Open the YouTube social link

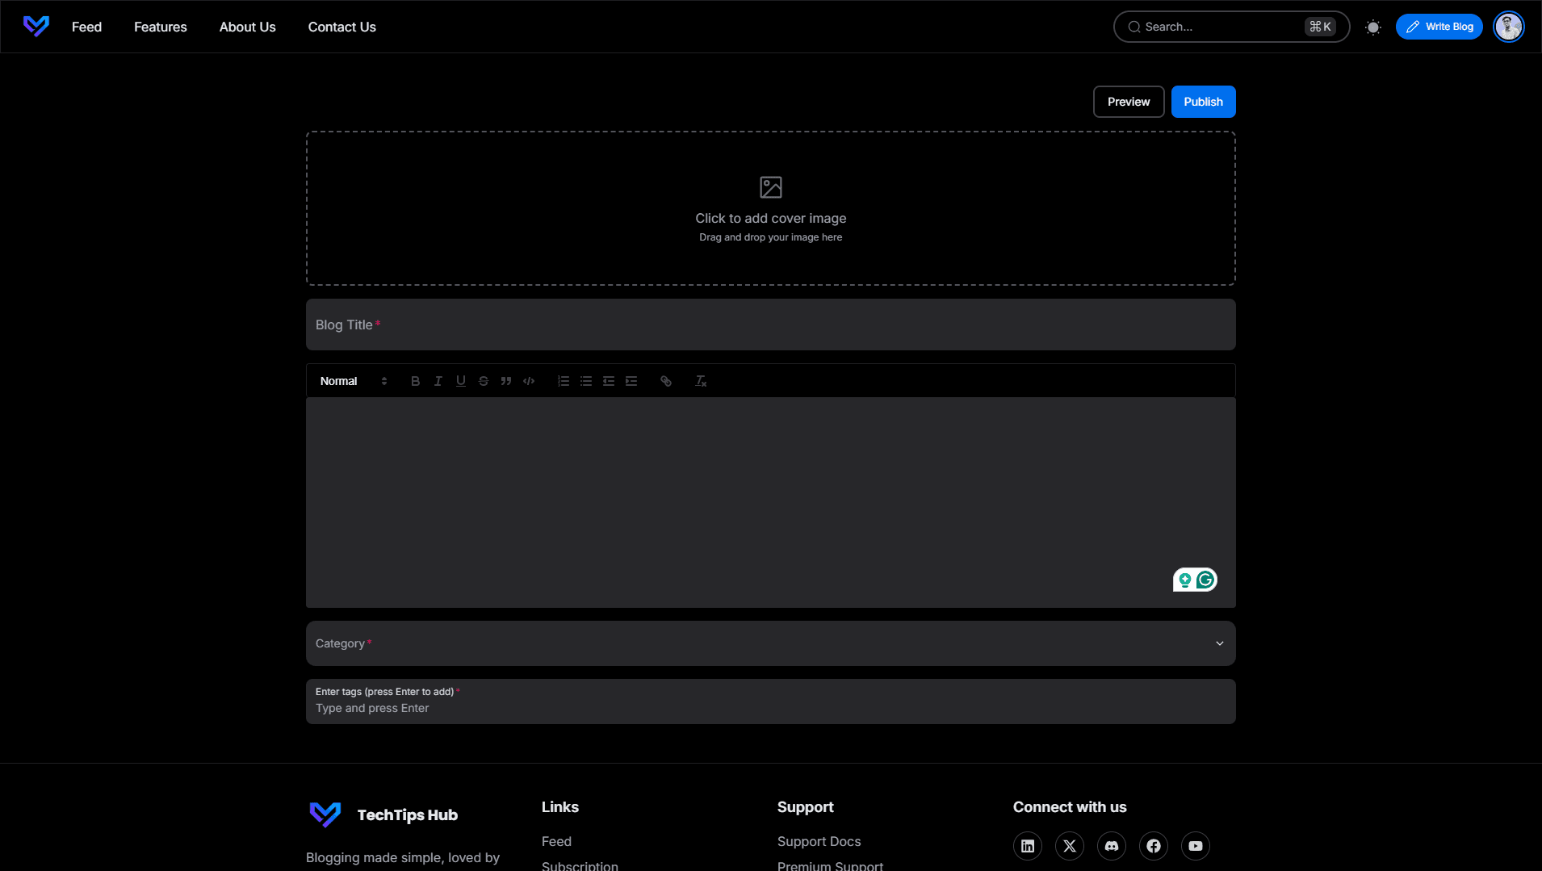tap(1196, 846)
